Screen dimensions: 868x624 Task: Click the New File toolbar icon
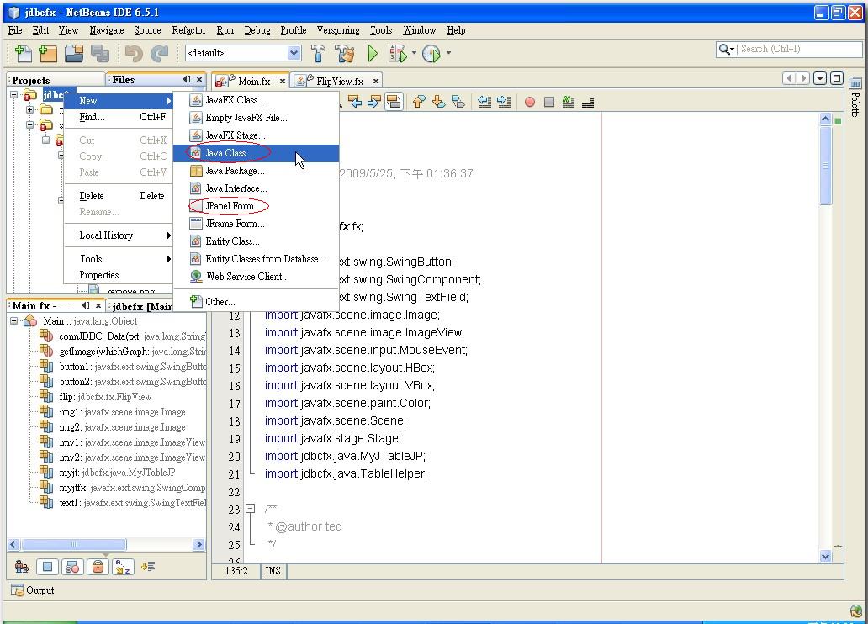point(23,53)
